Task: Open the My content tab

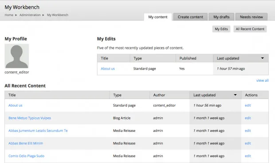Action: click(158, 17)
